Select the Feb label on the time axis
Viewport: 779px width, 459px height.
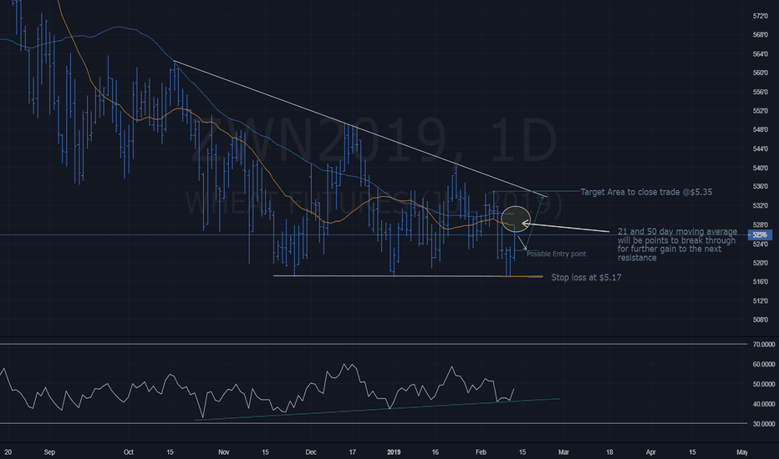point(481,452)
